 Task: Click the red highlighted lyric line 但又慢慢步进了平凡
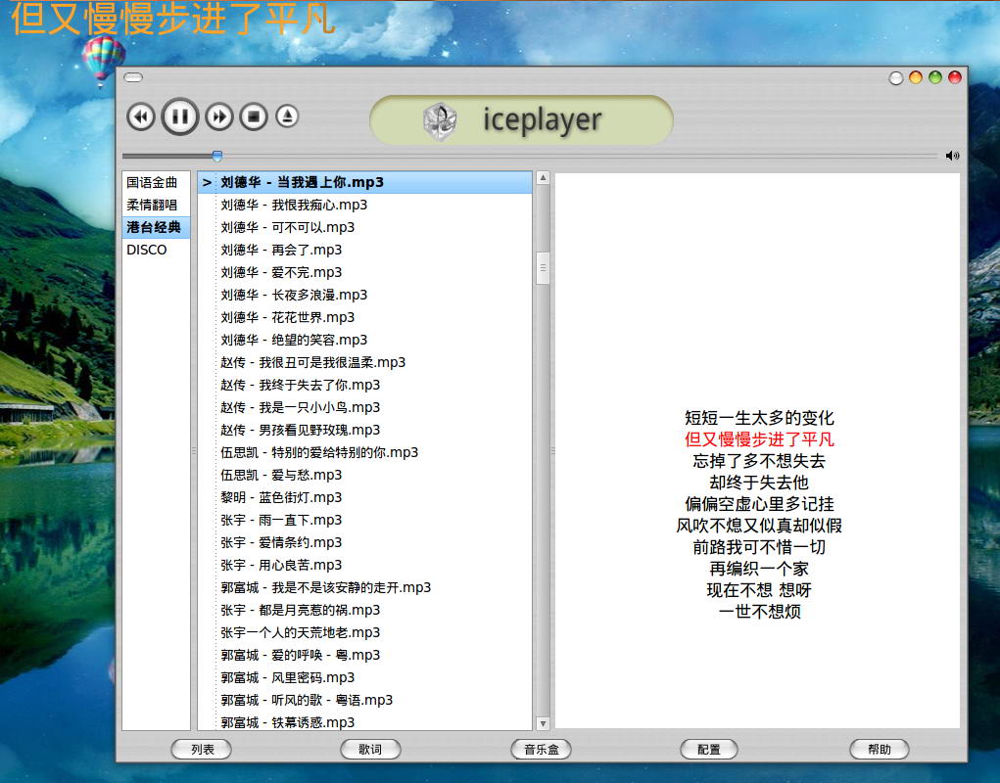759,439
